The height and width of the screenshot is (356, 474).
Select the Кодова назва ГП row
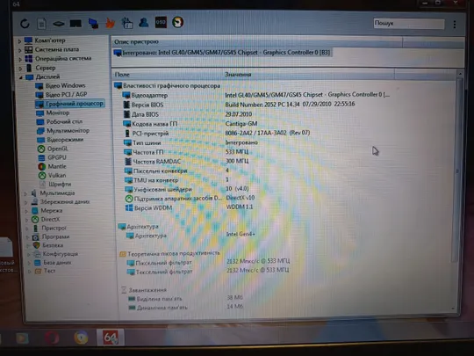(x=190, y=124)
